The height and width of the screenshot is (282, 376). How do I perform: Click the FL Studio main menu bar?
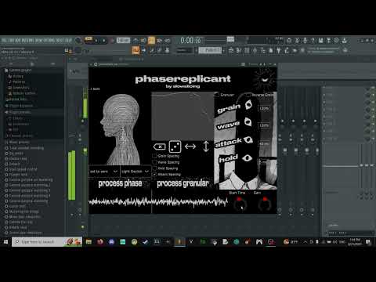[x=37, y=41]
